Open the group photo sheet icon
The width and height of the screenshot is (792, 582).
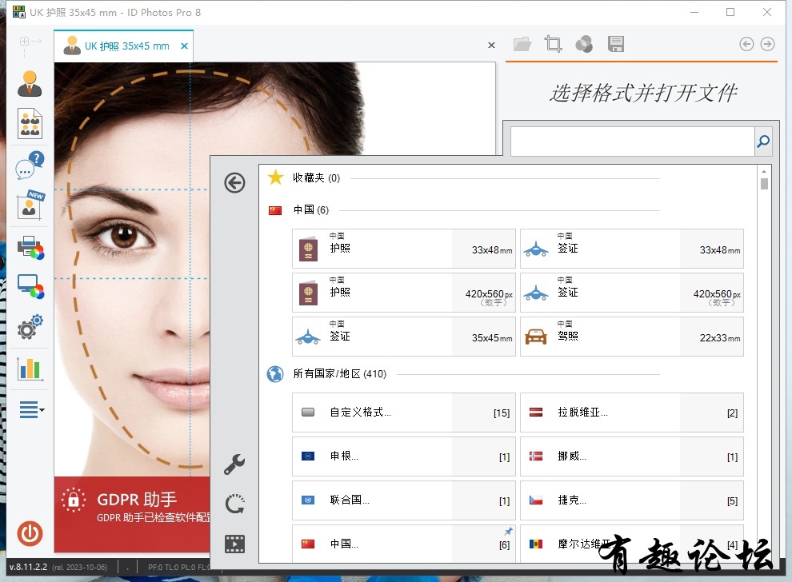(30, 124)
